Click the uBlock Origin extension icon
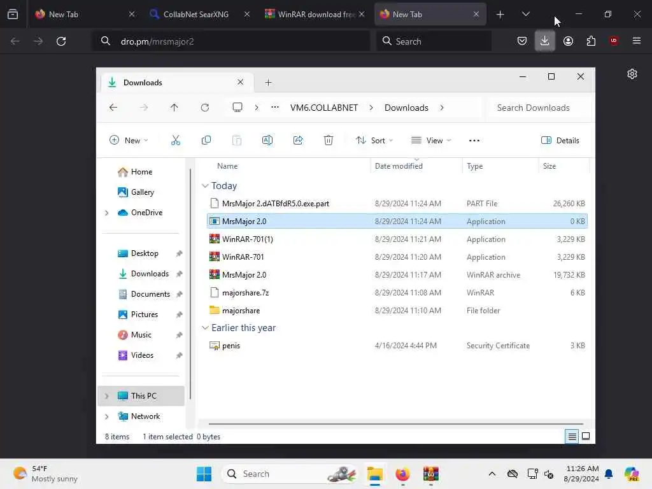The image size is (652, 489). 614,41
